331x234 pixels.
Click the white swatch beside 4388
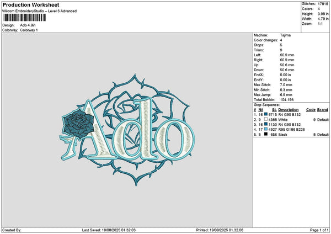pyautogui.click(x=266, y=119)
